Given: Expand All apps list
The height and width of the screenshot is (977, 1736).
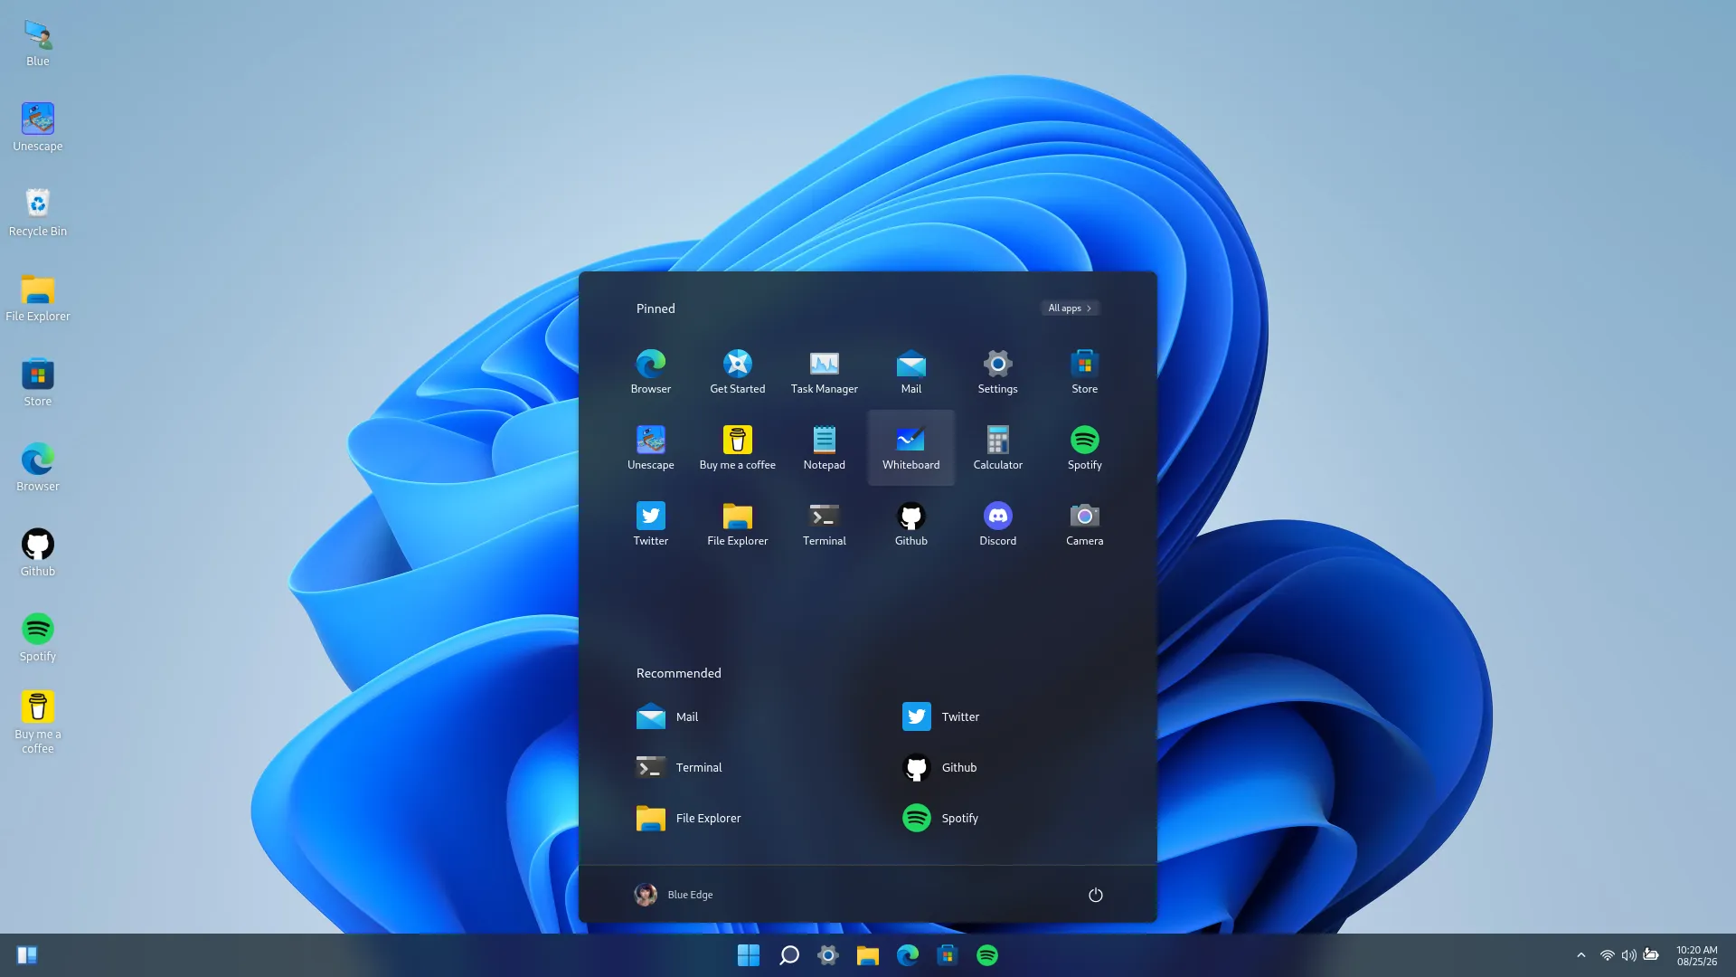Looking at the screenshot, I should 1070,308.
